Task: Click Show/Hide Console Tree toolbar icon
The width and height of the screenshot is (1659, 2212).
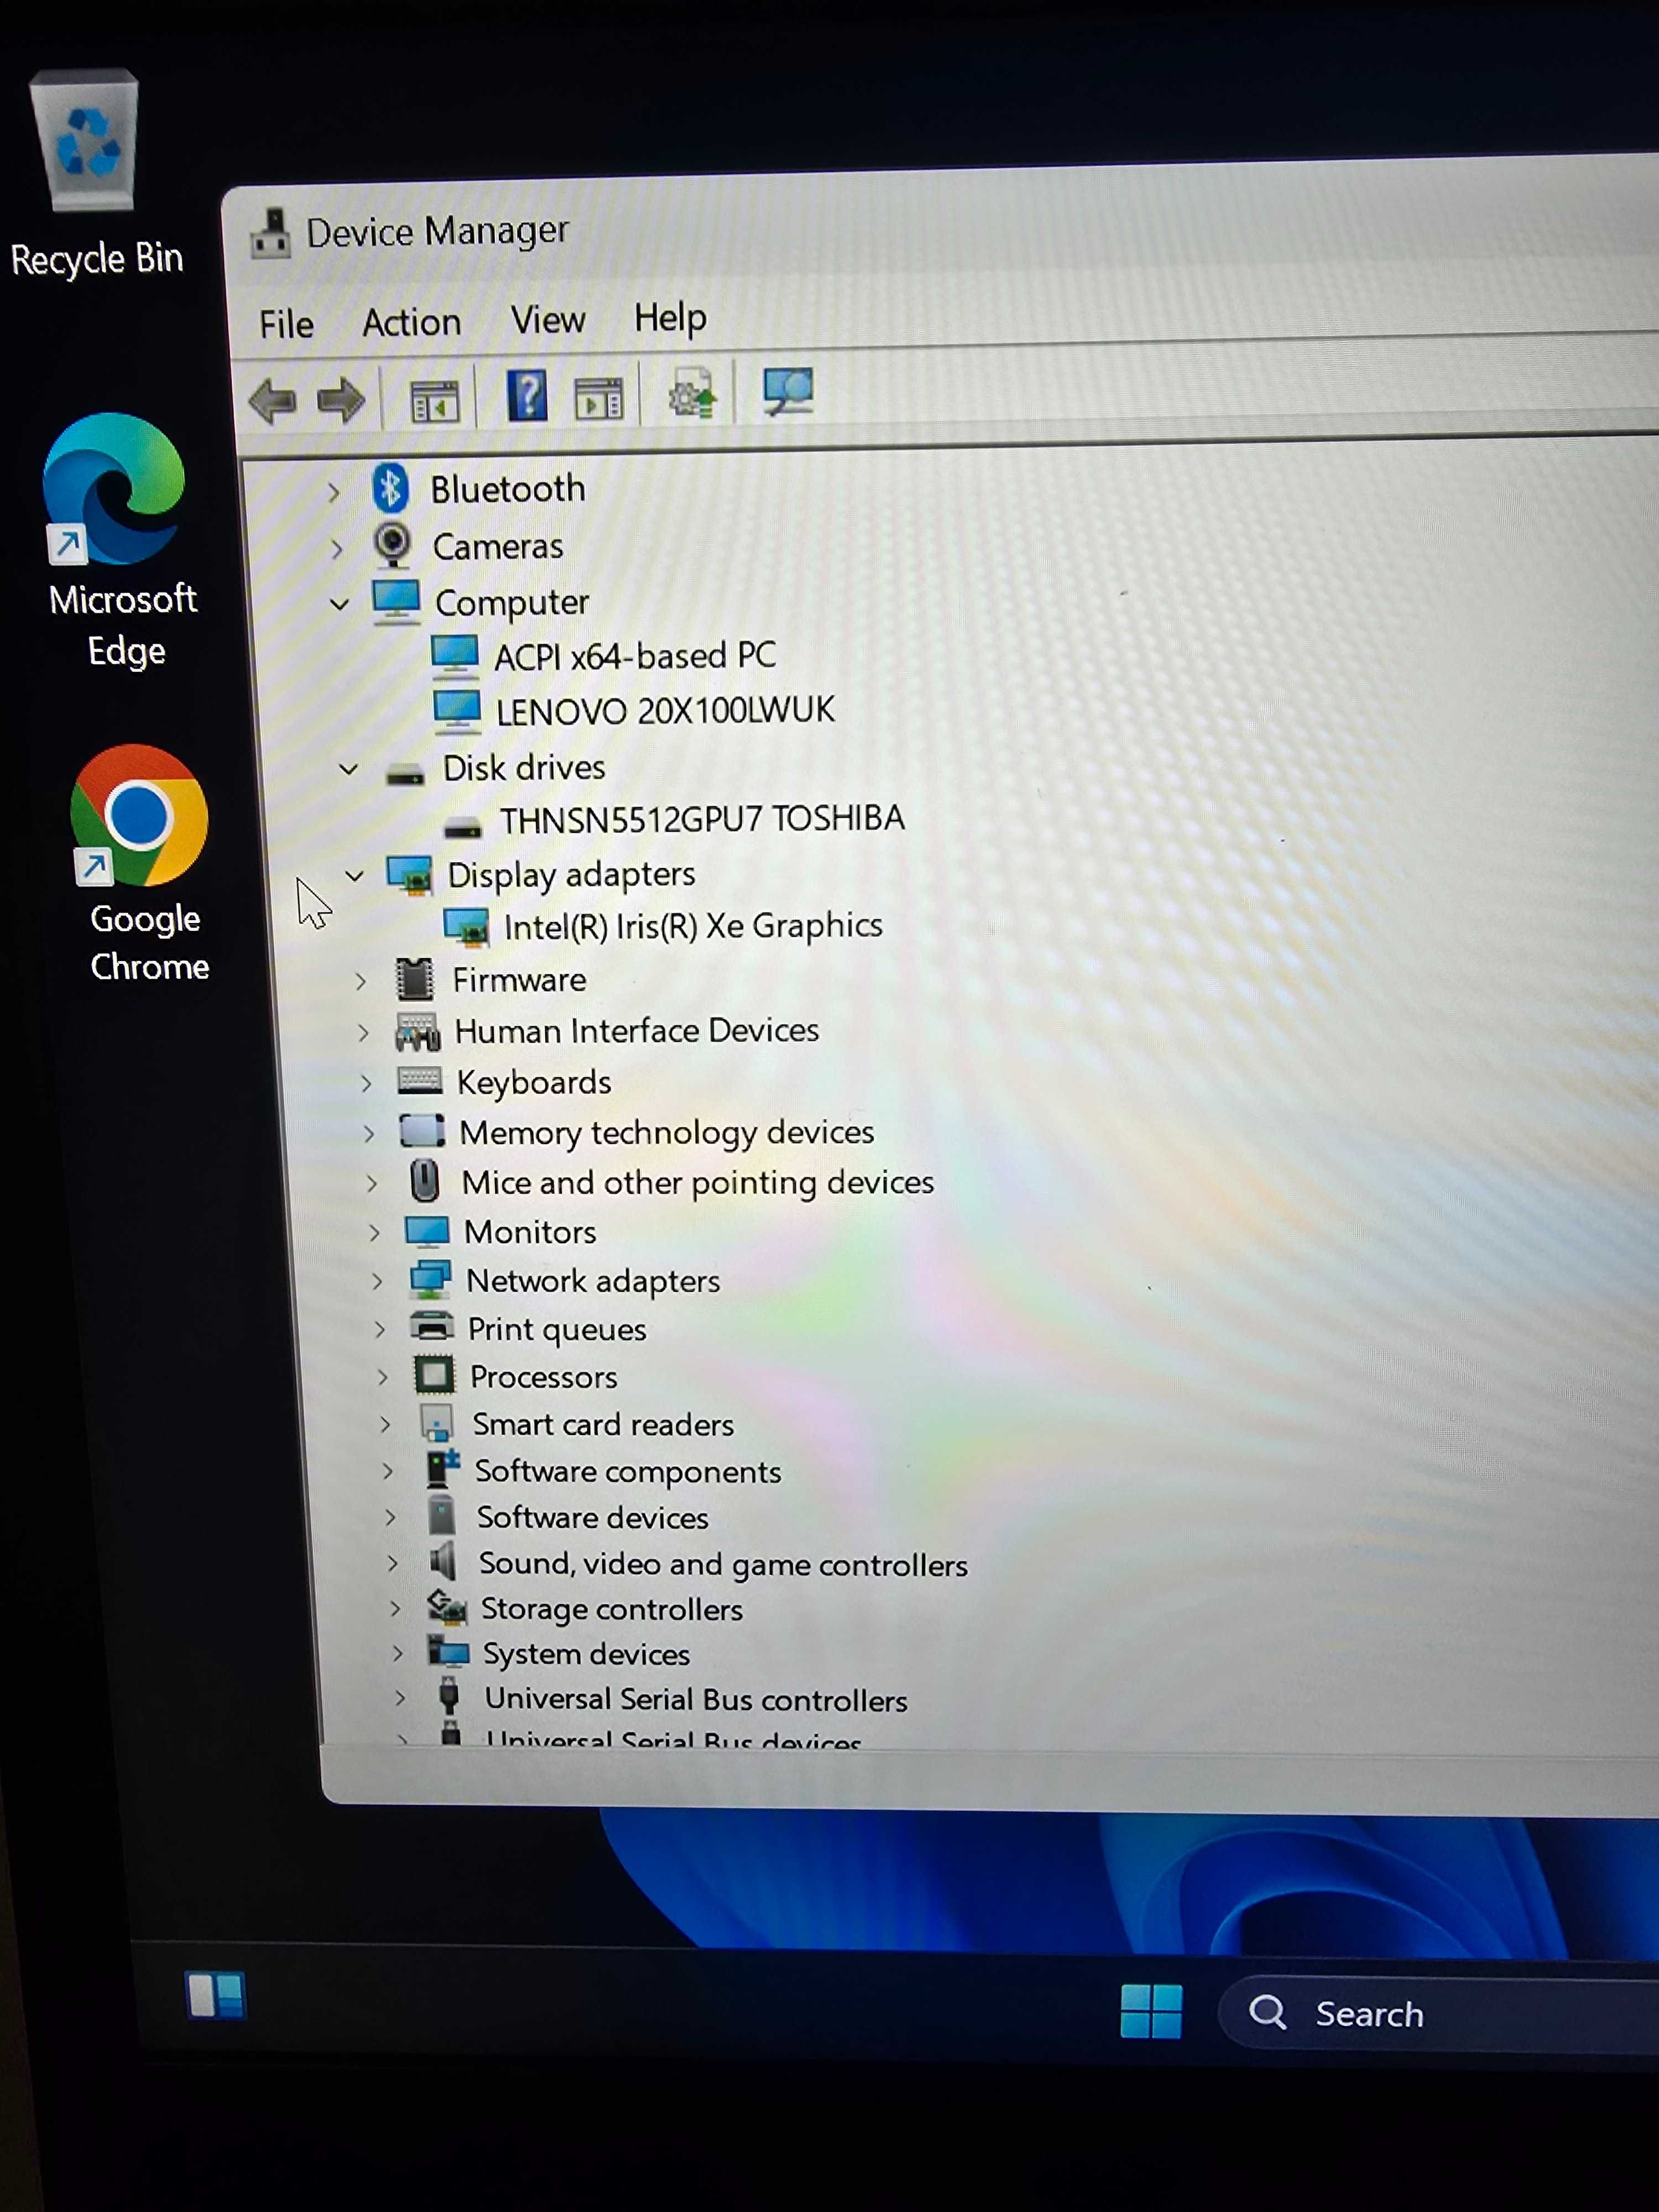Action: [x=435, y=400]
